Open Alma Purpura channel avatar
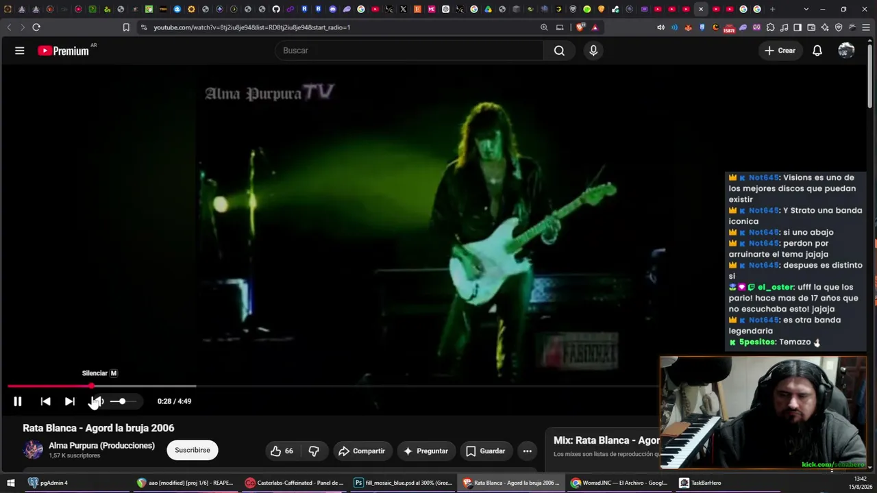The width and height of the screenshot is (877, 493). 33,450
